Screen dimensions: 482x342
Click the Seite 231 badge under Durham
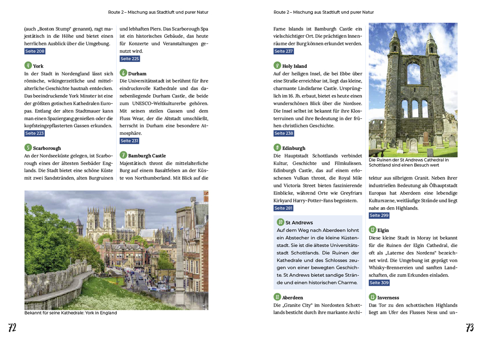coord(129,140)
